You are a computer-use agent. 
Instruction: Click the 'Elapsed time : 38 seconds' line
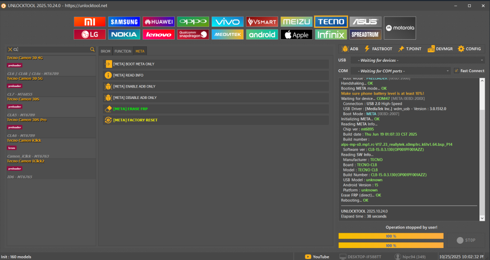point(364,217)
